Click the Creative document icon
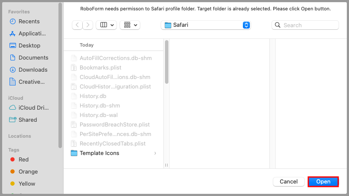Screen dimensions: 349x196 [x=13, y=82]
